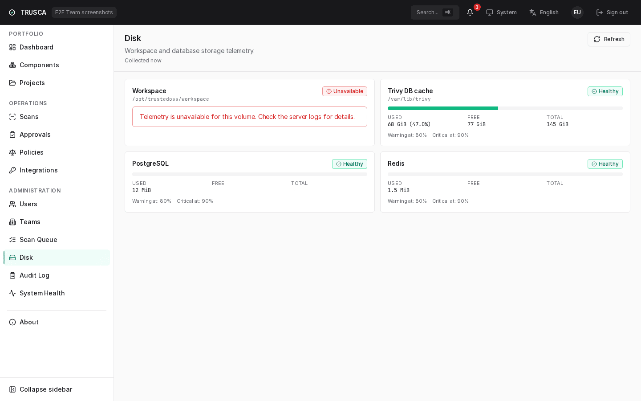Click the Dashboard grid icon
The height and width of the screenshot is (401, 641).
pos(12,47)
